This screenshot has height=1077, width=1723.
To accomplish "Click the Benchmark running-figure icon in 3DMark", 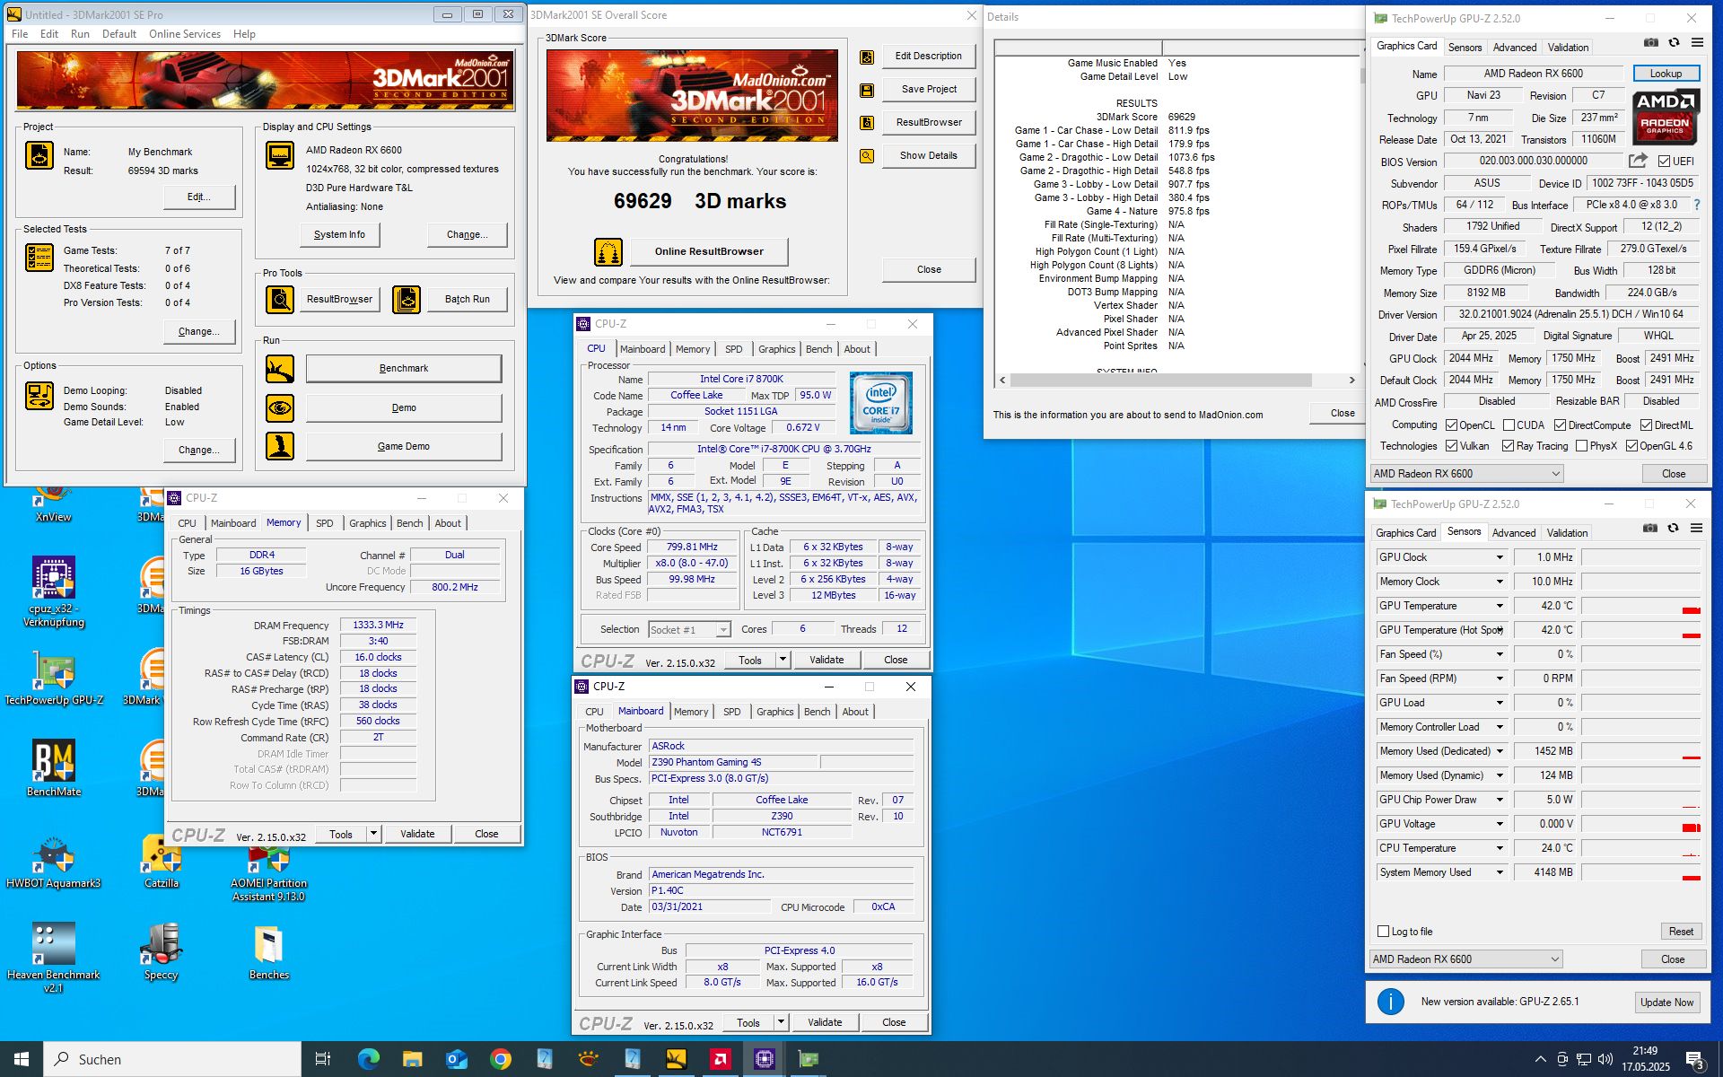I will 280,368.
